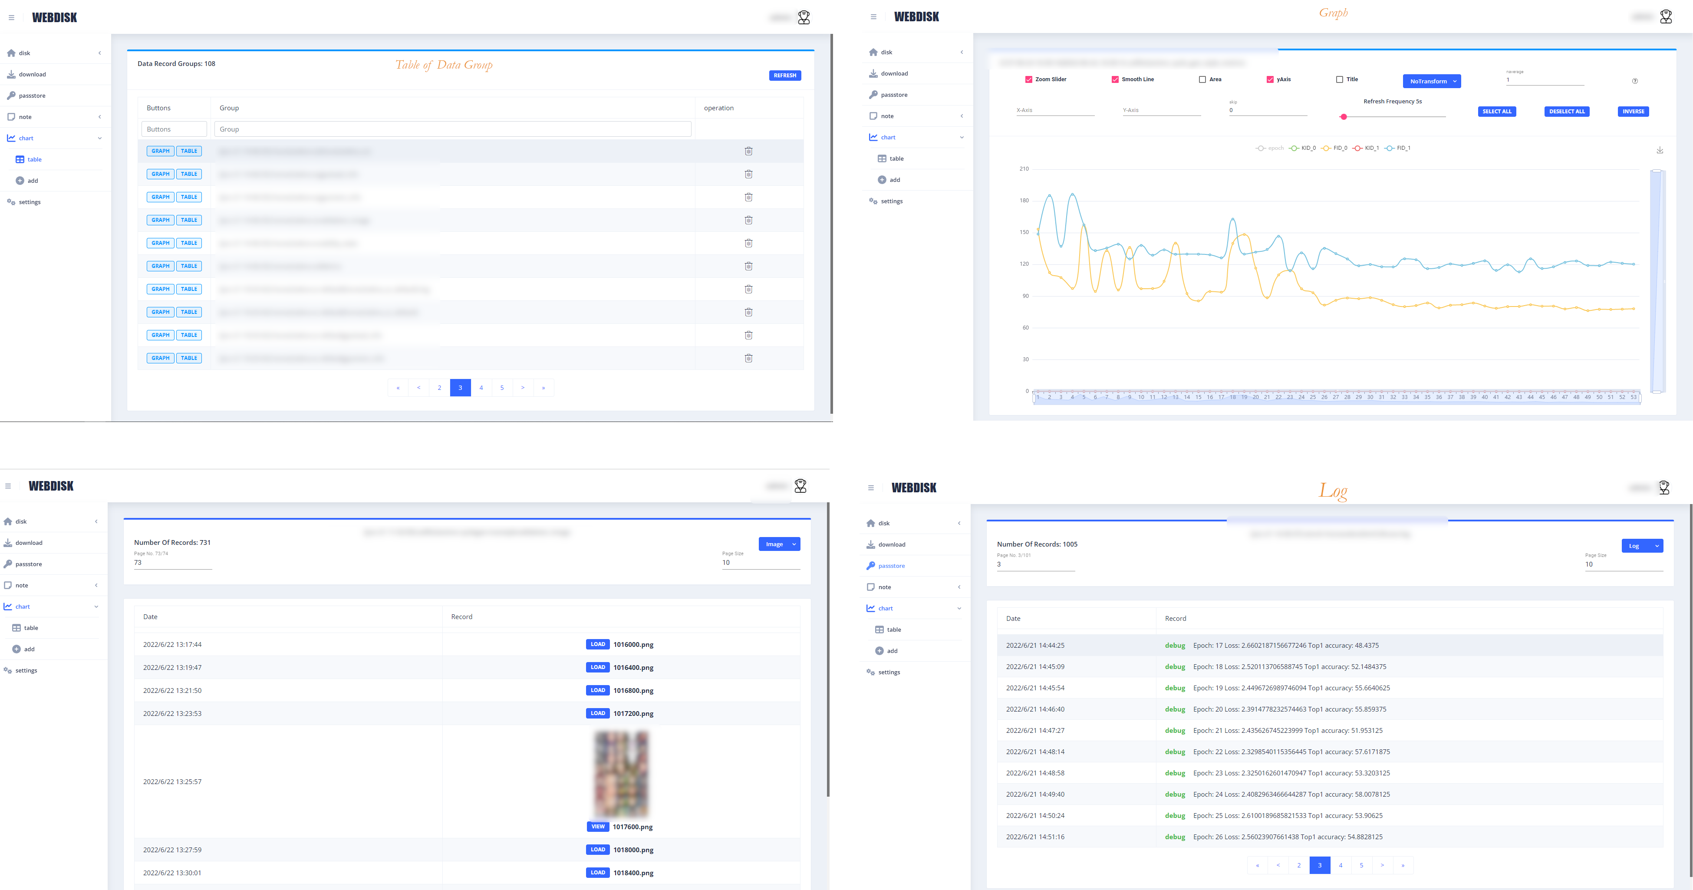Open the NoTransform dropdown
The width and height of the screenshot is (1693, 890).
click(1431, 82)
